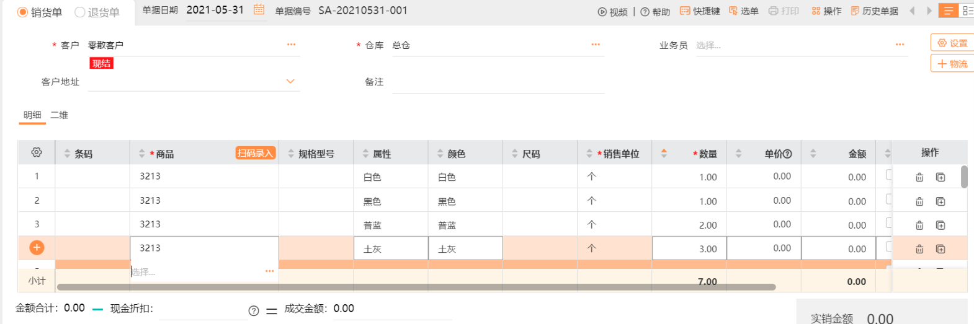Switch to the 明细 tab
The height and width of the screenshot is (324, 974).
coord(32,115)
